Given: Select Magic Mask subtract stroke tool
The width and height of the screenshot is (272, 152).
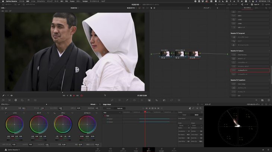Looking at the screenshot, I should [x=193, y=108].
